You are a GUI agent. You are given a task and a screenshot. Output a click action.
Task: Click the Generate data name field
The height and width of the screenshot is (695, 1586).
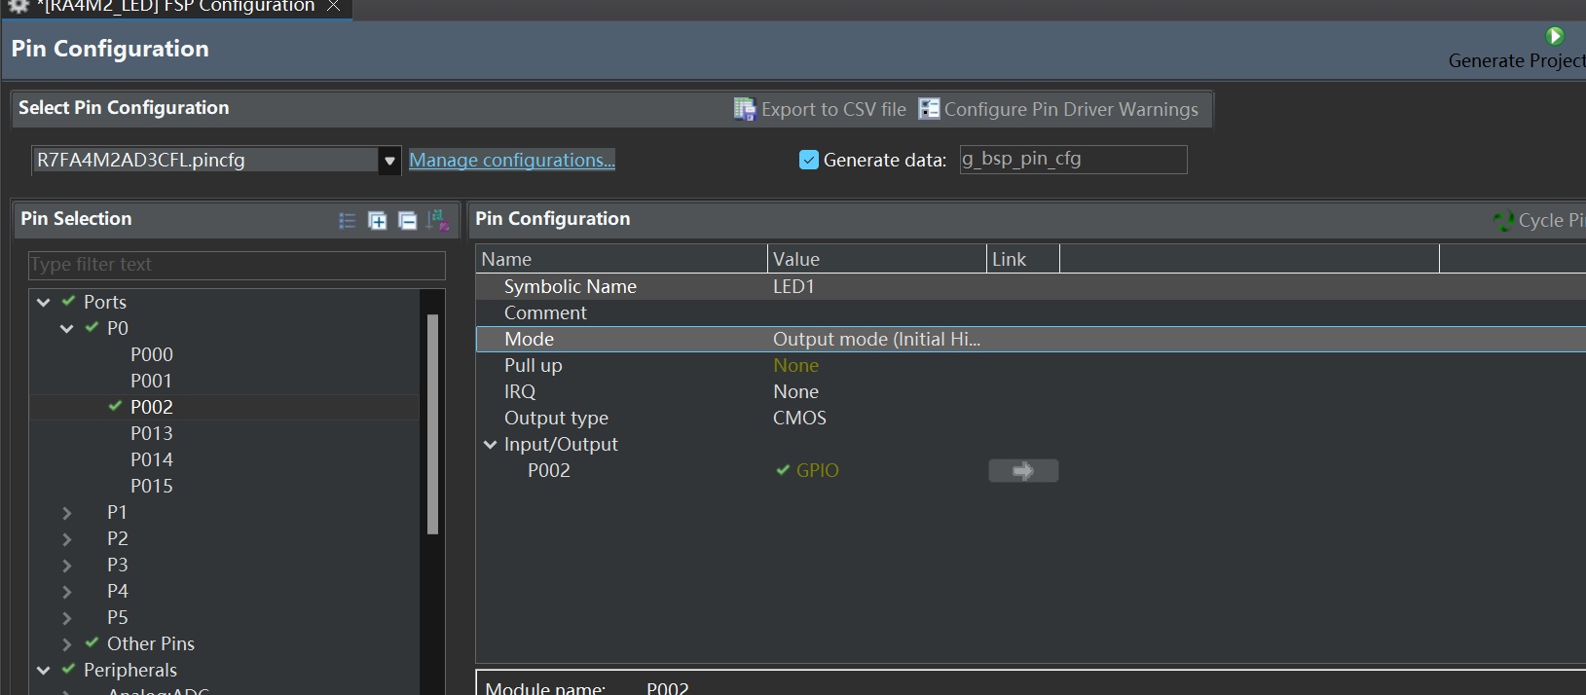click(1073, 160)
